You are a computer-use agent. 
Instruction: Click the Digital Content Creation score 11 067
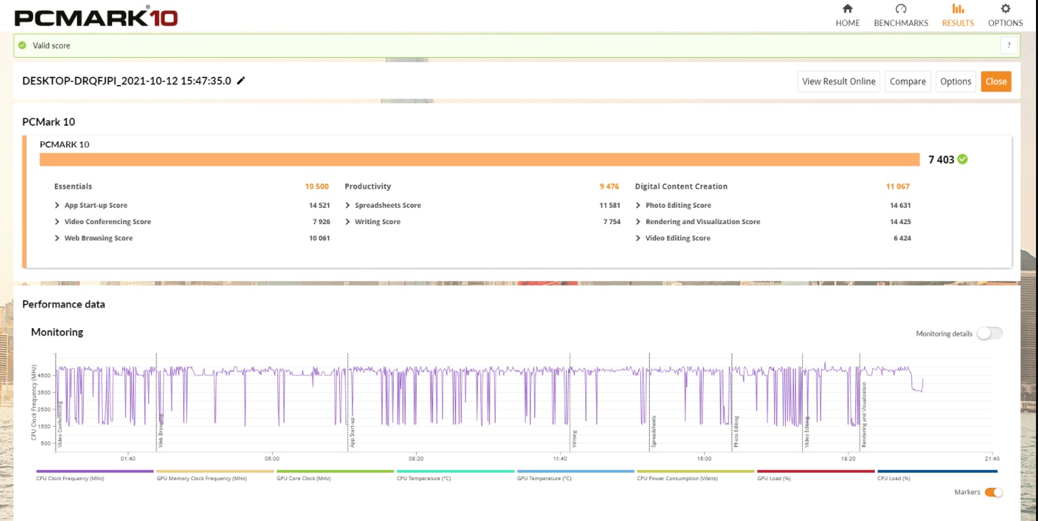point(897,186)
